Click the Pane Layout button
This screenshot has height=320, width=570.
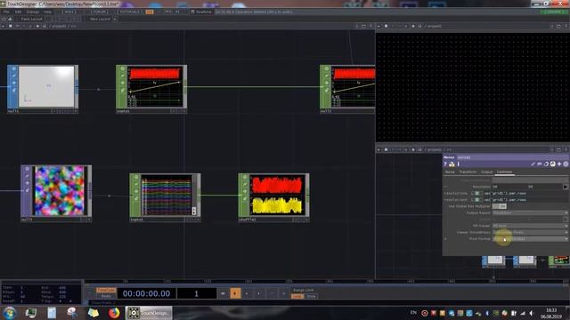point(31,19)
